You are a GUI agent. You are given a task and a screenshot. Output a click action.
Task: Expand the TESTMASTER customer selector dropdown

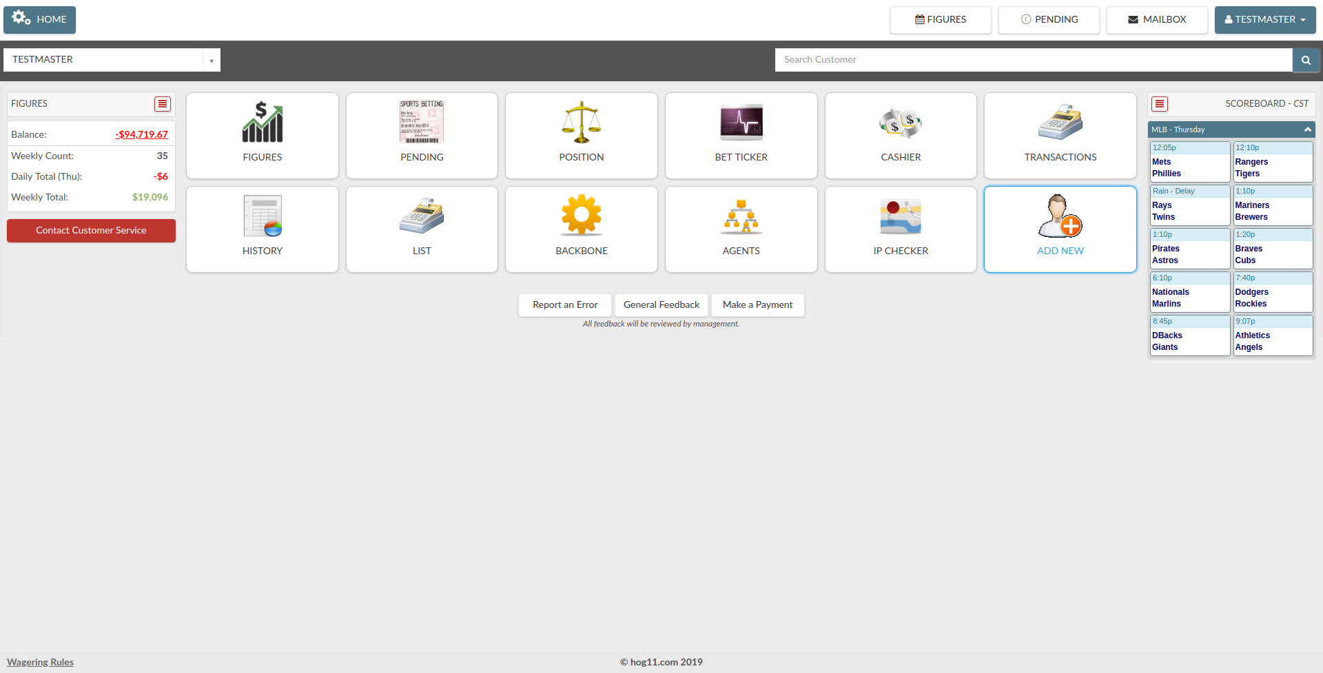tap(211, 60)
